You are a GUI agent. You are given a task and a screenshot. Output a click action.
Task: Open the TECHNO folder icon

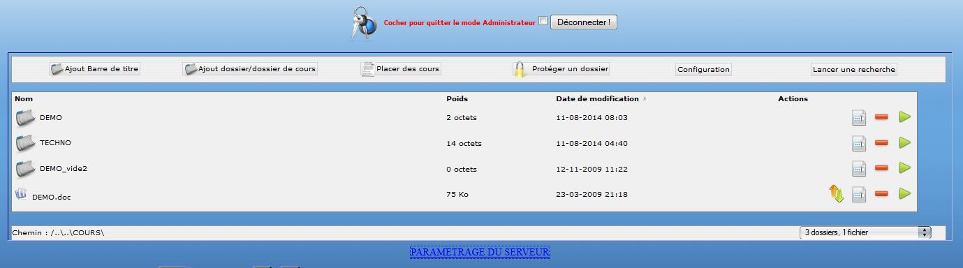click(25, 143)
